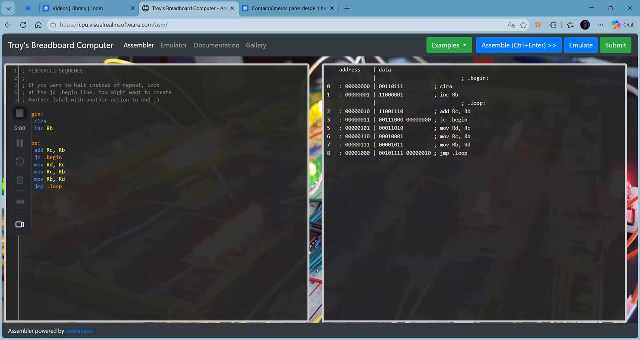Open the Favorites list icon
The height and width of the screenshot is (340, 640).
click(x=570, y=25)
